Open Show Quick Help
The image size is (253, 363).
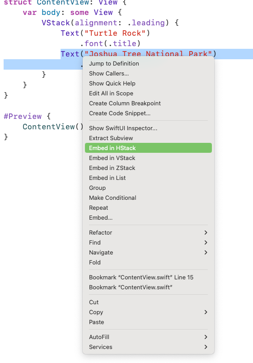pos(148,83)
